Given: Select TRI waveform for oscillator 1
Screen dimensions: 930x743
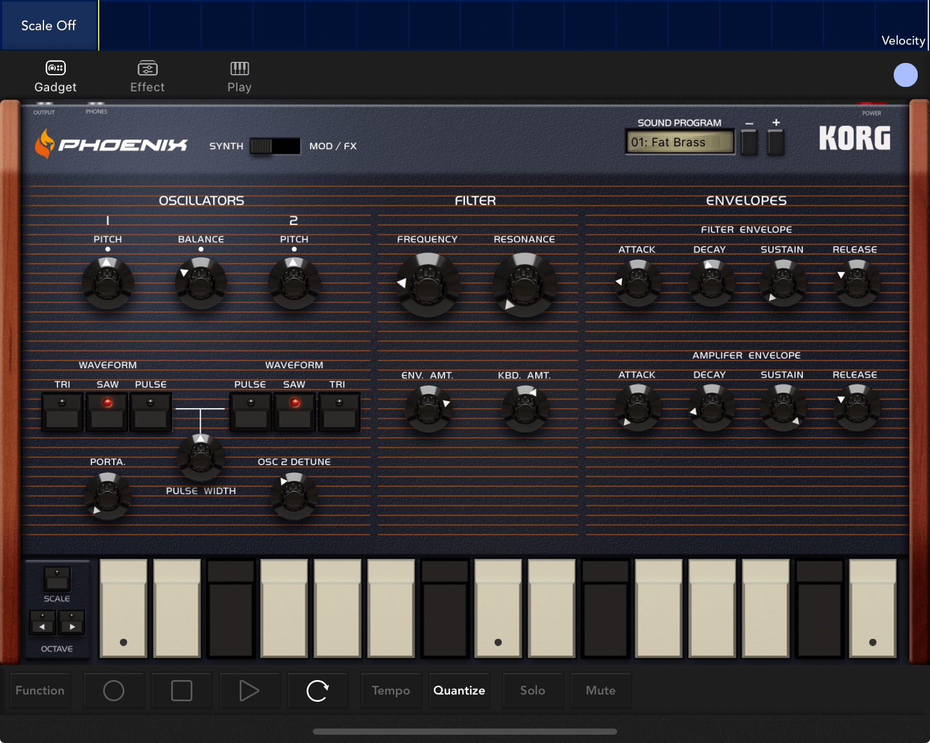Looking at the screenshot, I should pos(62,412).
